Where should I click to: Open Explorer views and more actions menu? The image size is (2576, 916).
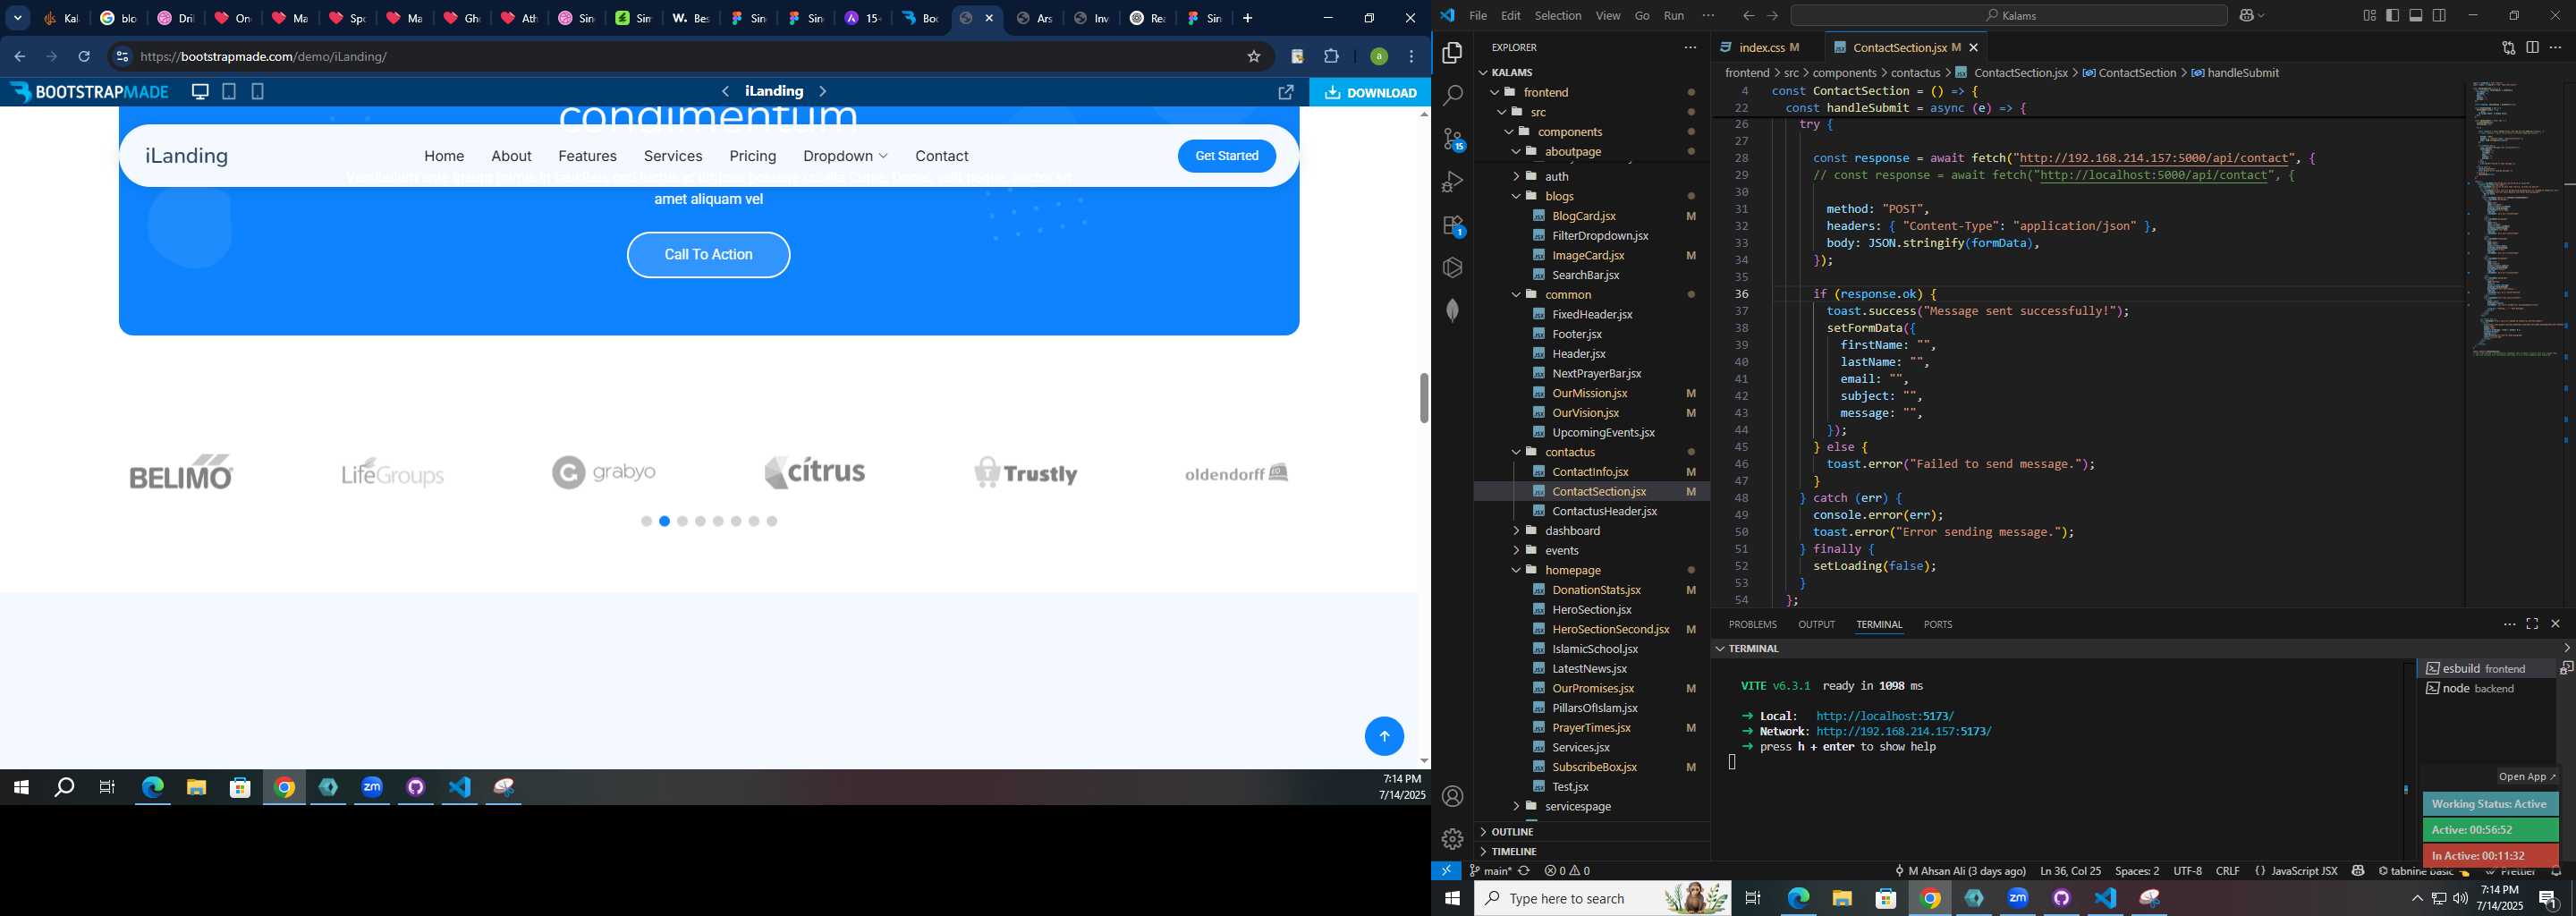(x=1690, y=47)
